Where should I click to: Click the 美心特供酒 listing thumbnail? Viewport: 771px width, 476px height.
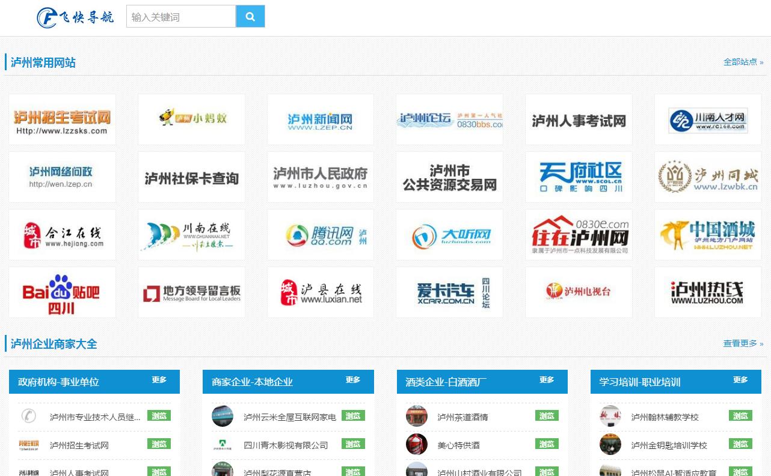click(x=416, y=444)
